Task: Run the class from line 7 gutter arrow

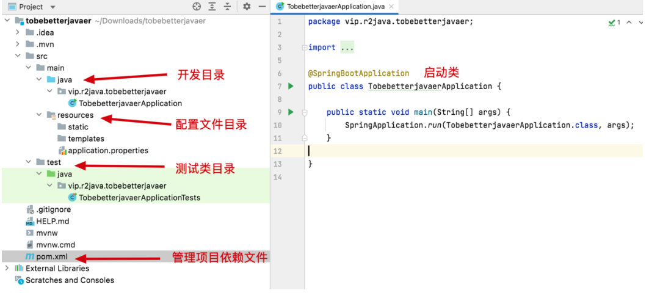Action: (291, 86)
